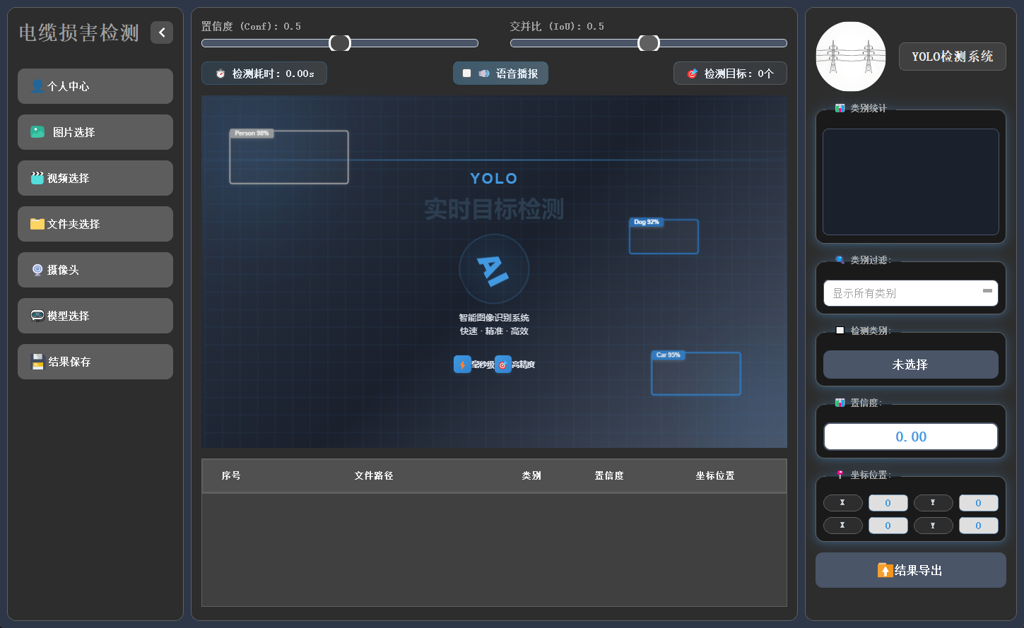Click the picture icon in 图片选择
1024x628 pixels.
coord(37,132)
